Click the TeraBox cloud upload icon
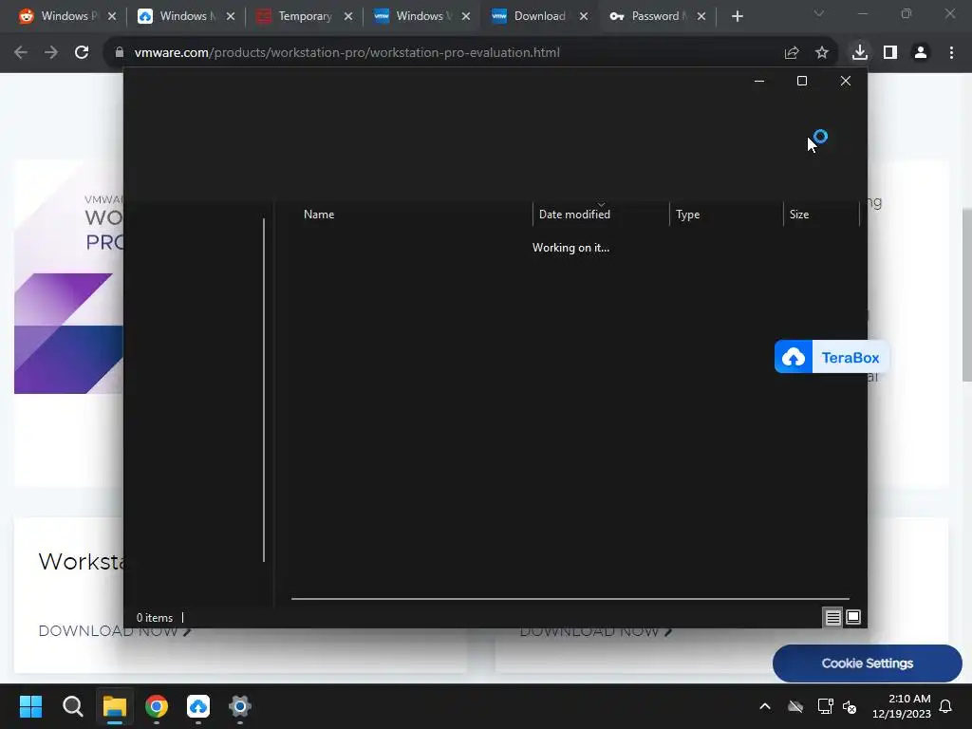The image size is (972, 729). (x=793, y=357)
